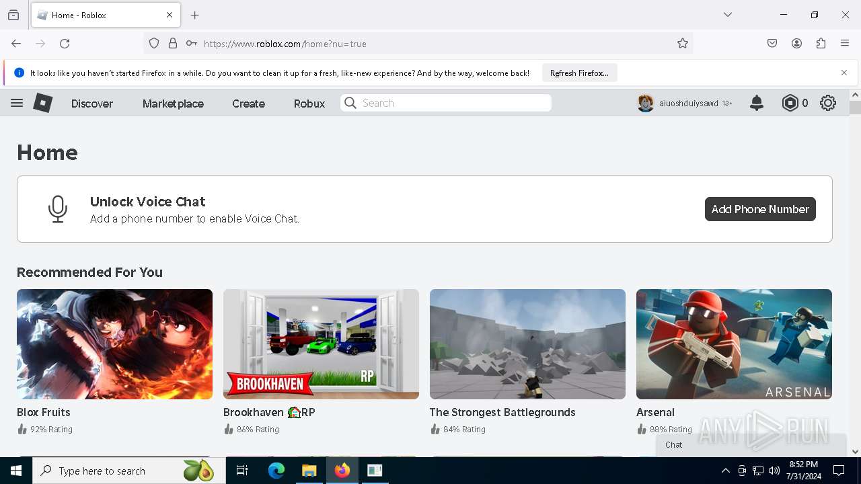
Task: Click the aiuoshduiysawd avatar picture
Action: [646, 103]
